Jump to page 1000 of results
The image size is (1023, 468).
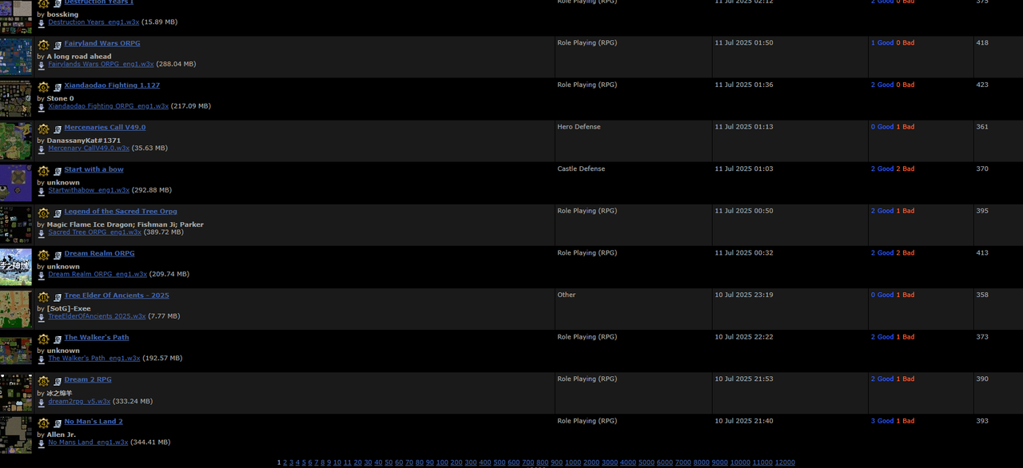572,462
